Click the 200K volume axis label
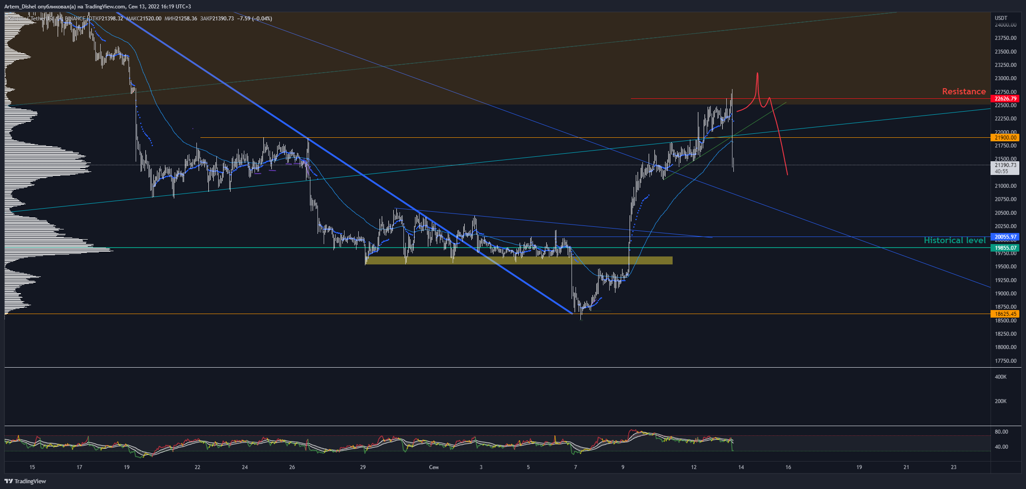 [1001, 401]
